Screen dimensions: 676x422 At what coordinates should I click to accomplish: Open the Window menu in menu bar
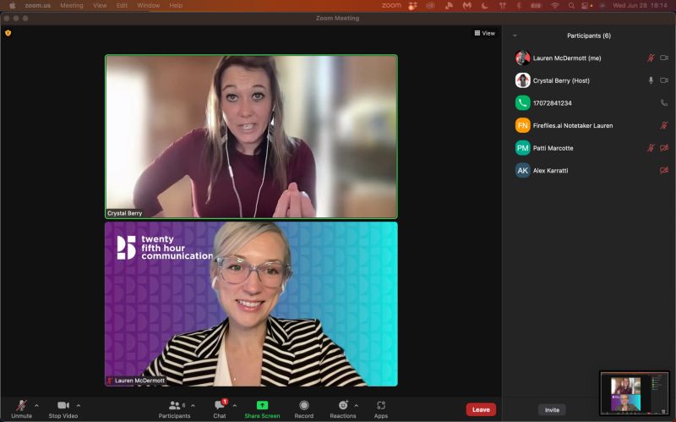(148, 5)
